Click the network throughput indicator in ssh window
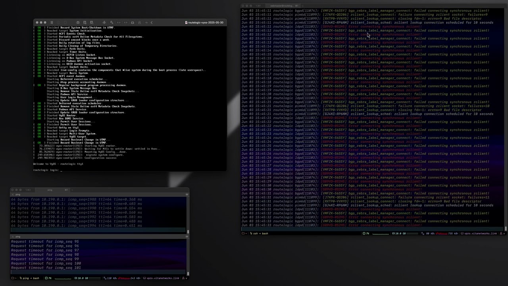The image size is (508, 286). pos(440,233)
